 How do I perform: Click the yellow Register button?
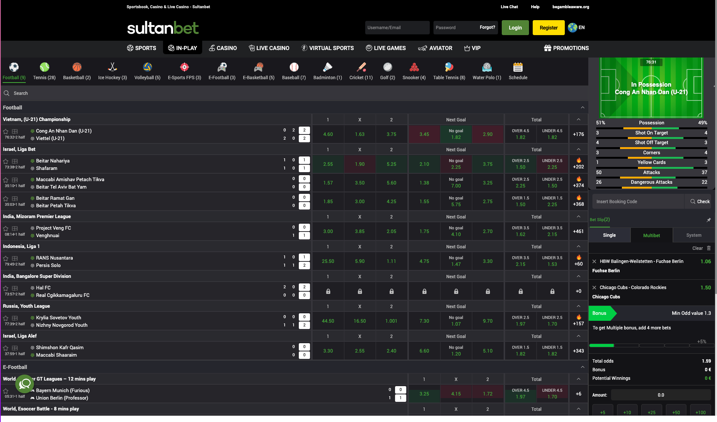[548, 28]
